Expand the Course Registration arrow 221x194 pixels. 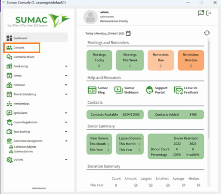[66, 122]
